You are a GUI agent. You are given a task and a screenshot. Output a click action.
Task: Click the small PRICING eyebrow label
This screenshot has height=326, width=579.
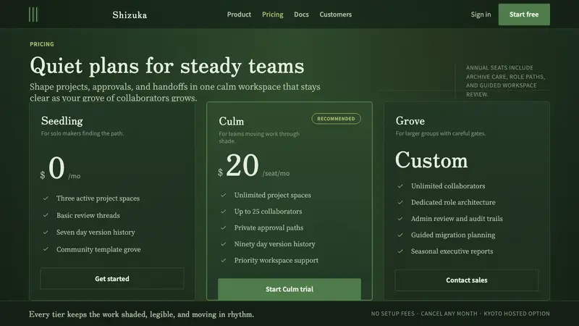click(x=42, y=44)
